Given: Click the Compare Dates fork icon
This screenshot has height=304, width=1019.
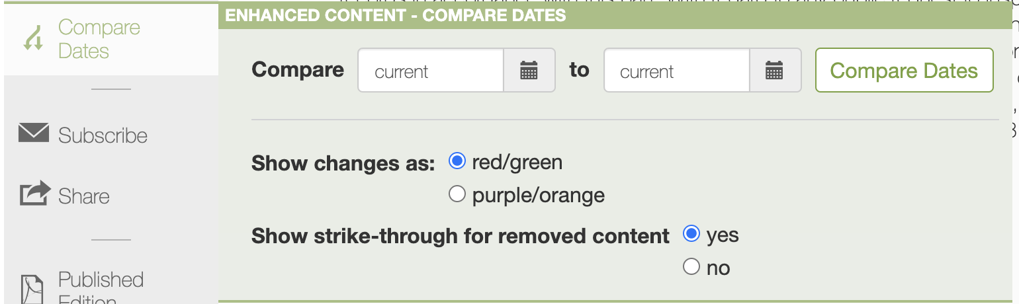Looking at the screenshot, I should coord(33,40).
